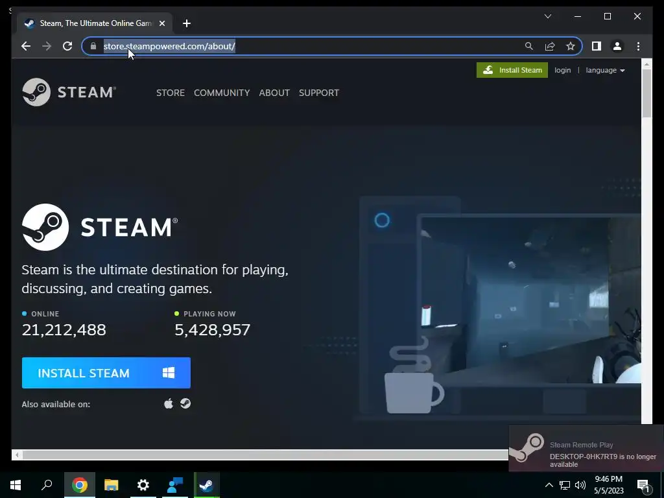
Task: Click the large Steam logo on the page
Action: click(x=100, y=227)
